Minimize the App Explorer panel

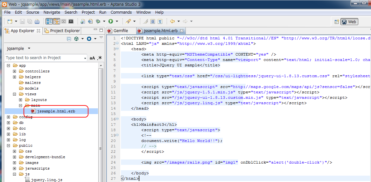click(95, 30)
